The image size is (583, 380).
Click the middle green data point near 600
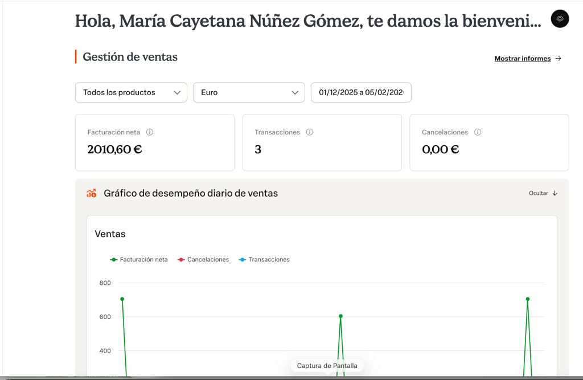340,316
